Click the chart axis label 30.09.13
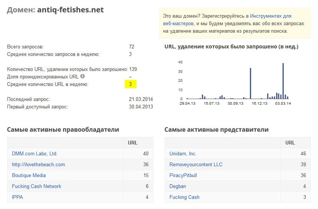318x209 pixels. tap(235, 104)
